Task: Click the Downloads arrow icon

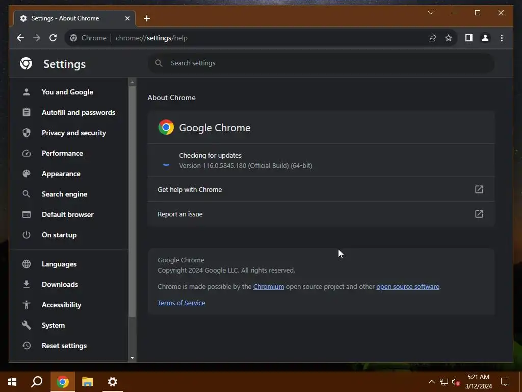Action: coord(27,284)
